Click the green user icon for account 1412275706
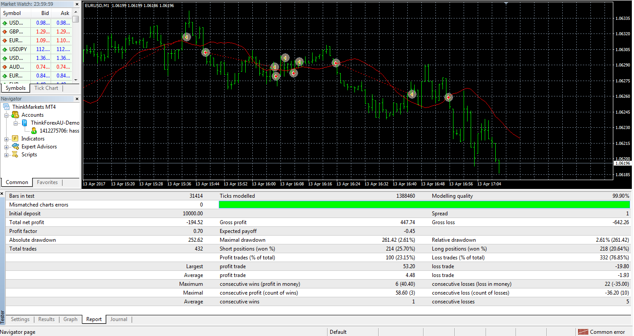 (x=34, y=131)
